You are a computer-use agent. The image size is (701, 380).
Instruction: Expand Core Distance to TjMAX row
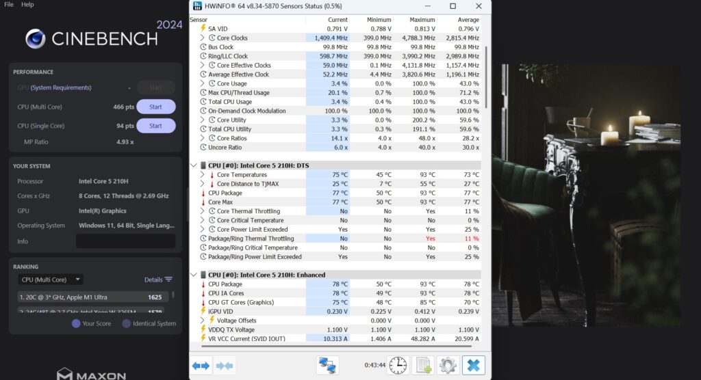point(202,184)
